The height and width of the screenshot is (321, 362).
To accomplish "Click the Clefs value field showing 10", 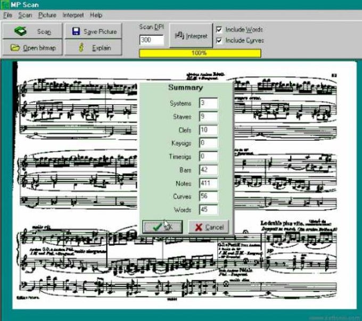I will (208, 130).
